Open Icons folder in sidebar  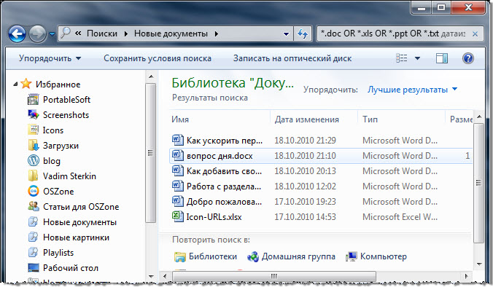coord(46,130)
